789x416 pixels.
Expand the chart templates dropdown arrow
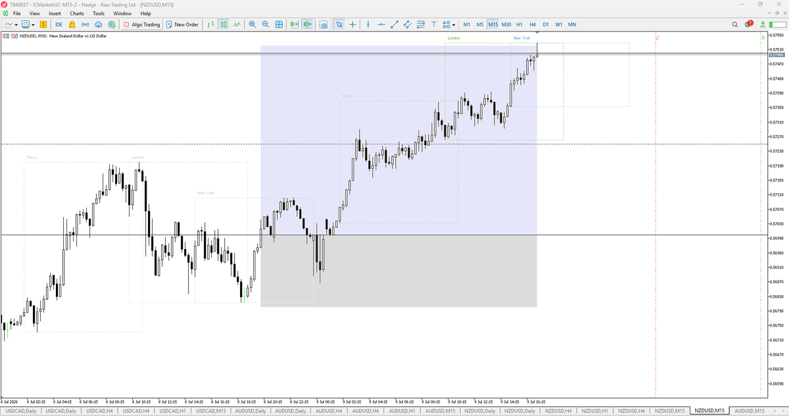click(x=33, y=24)
